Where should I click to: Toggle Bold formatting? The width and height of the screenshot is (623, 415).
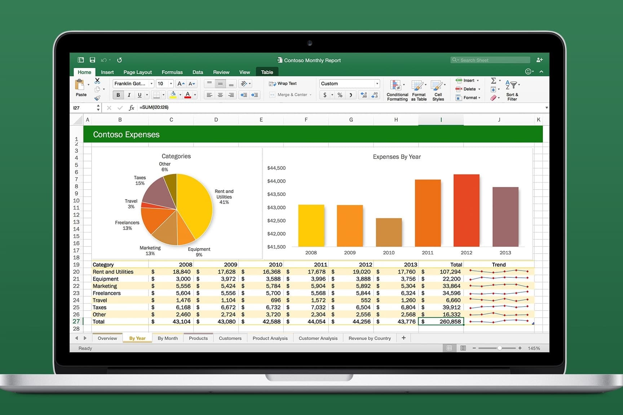(x=118, y=95)
